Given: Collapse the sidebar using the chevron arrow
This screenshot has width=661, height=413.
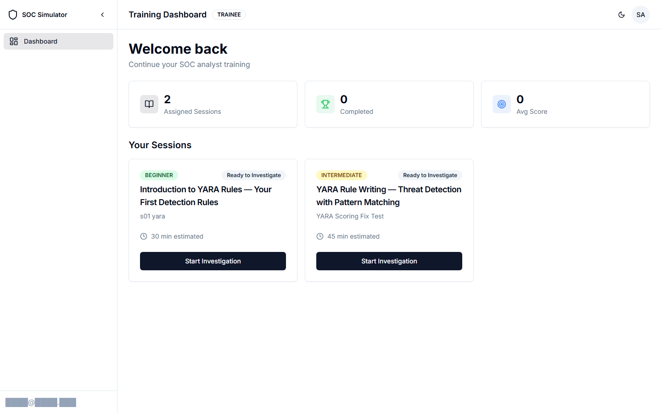Looking at the screenshot, I should point(102,14).
